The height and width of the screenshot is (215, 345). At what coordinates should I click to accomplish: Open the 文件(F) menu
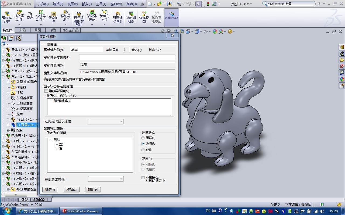coord(43,4)
